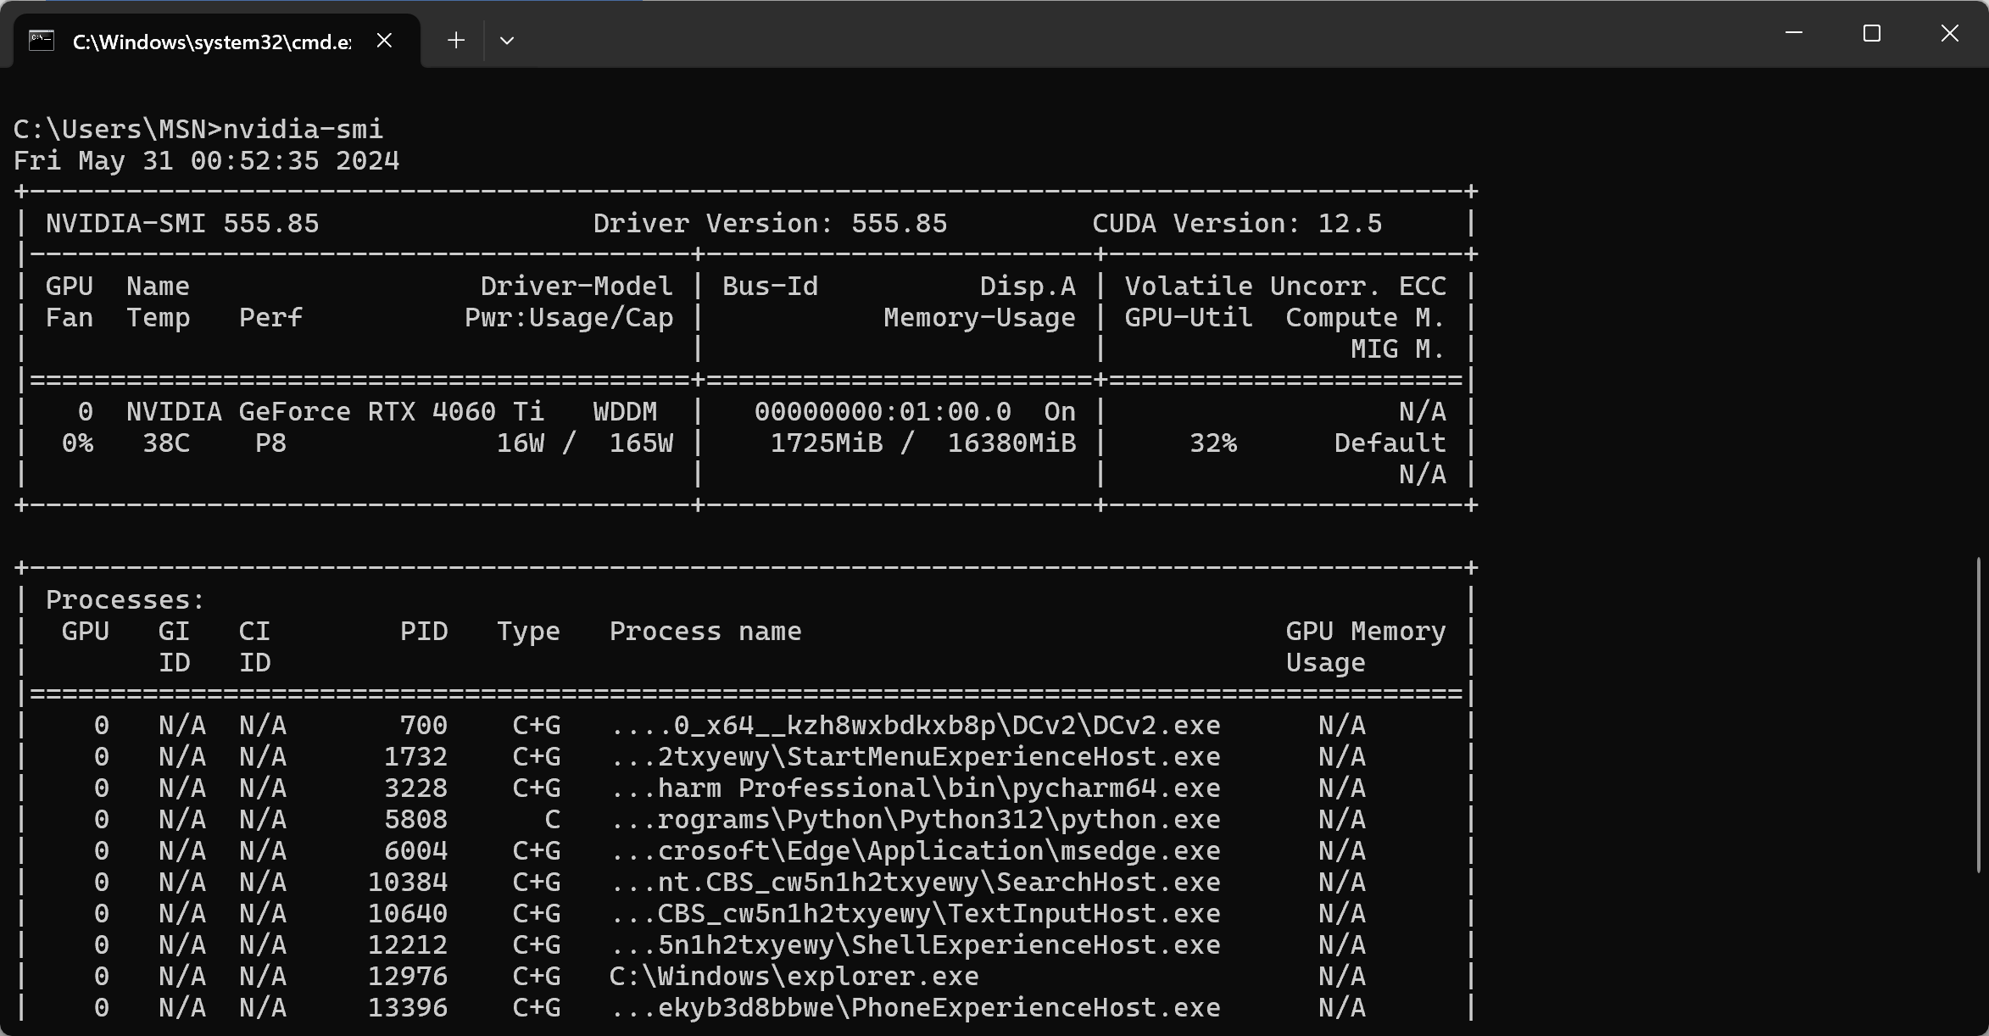Open the new tab profile dropdown

coord(507,41)
